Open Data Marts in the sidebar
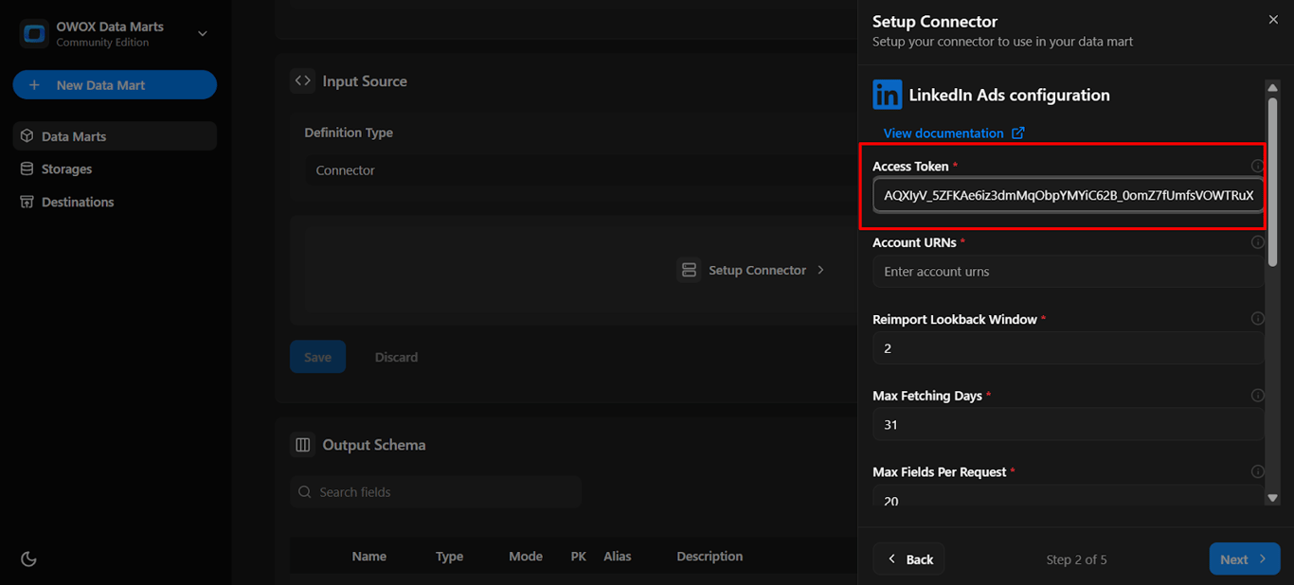Screen dimensions: 1294x585 (115, 136)
